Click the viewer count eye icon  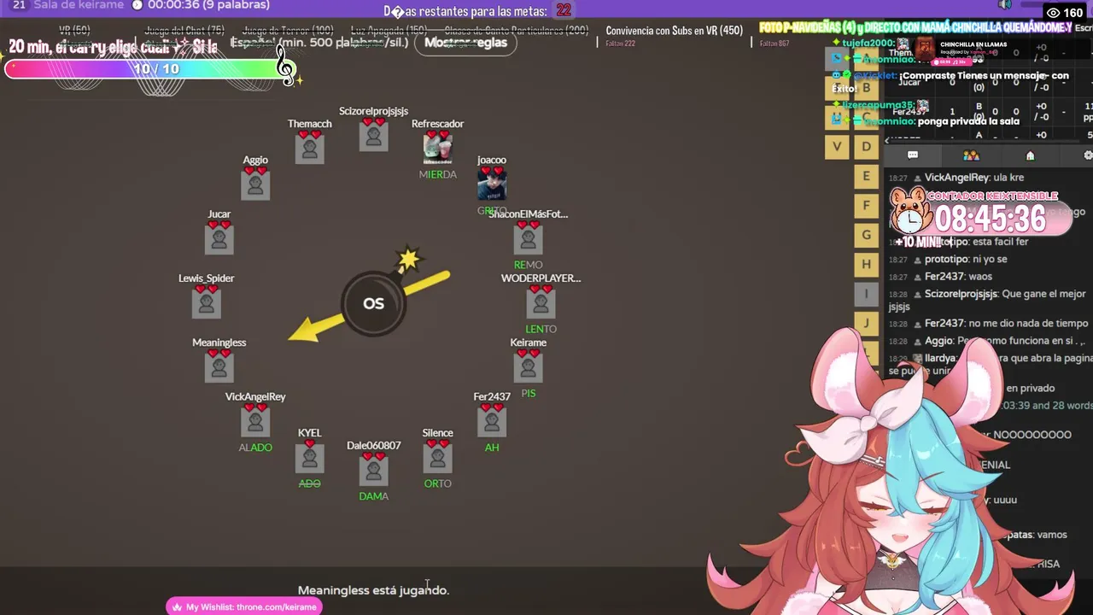click(1053, 13)
